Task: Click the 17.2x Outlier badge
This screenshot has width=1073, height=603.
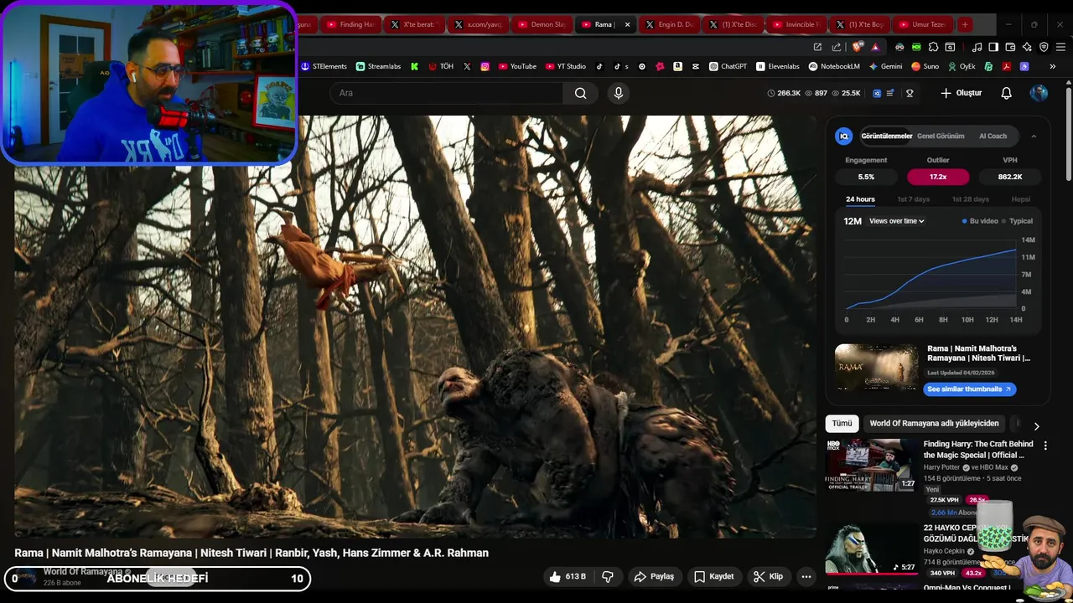Action: pyautogui.click(x=938, y=177)
